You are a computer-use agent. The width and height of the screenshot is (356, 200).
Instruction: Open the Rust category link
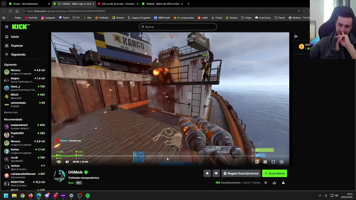(x=71, y=183)
